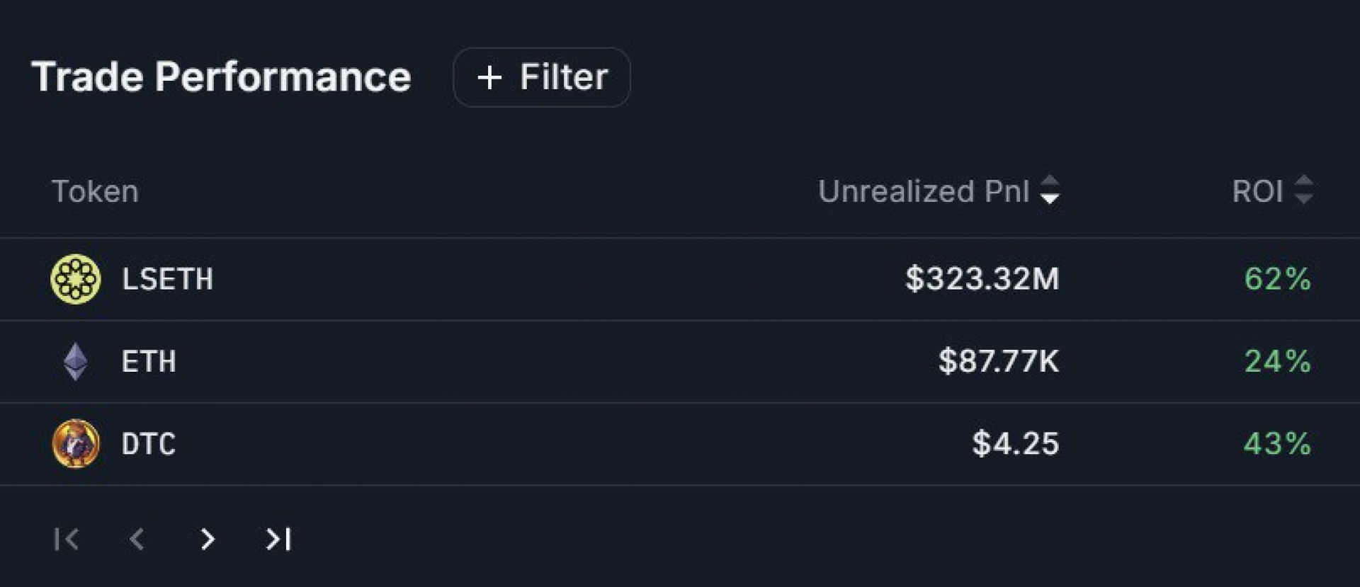Click the plus icon in Filter button

click(x=489, y=77)
